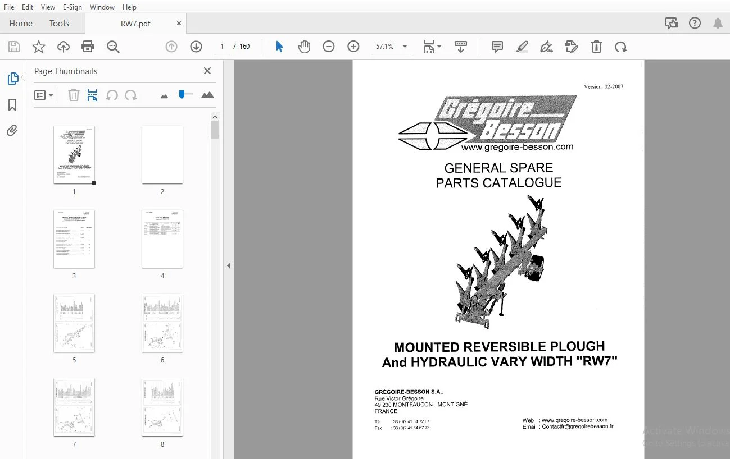Viewport: 730px width, 459px height.
Task: Rotate the page view clockwise
Action: point(621,47)
